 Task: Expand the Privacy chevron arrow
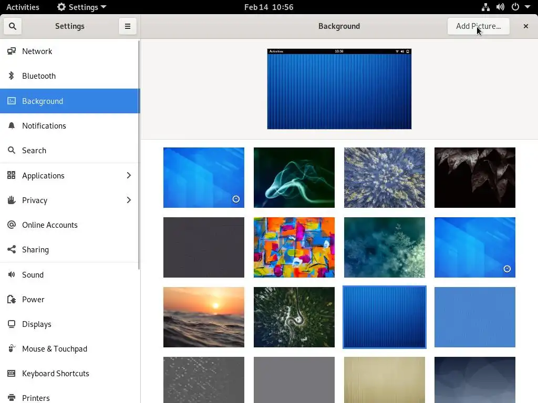(129, 200)
